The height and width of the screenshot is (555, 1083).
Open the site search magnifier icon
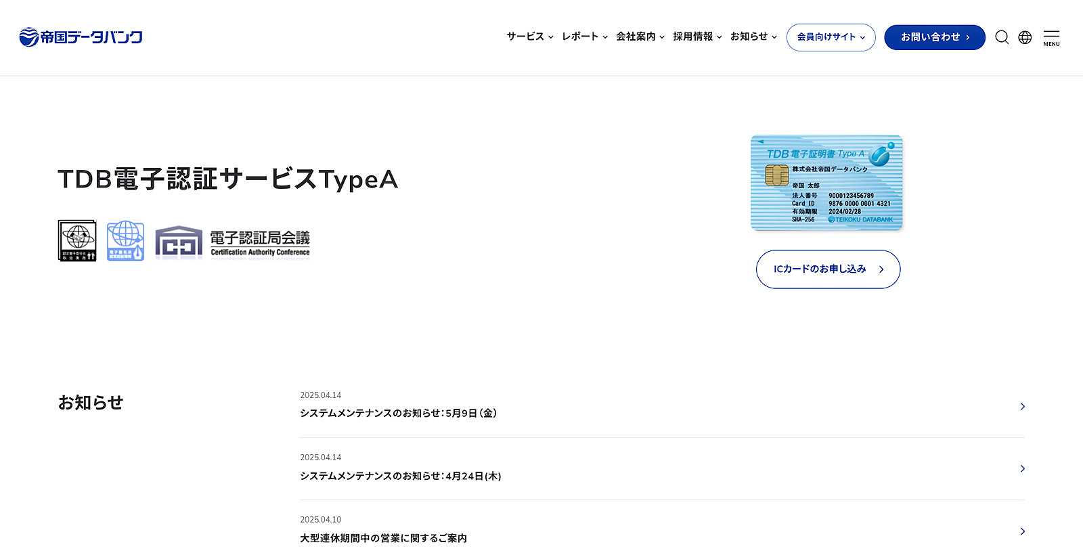1002,37
